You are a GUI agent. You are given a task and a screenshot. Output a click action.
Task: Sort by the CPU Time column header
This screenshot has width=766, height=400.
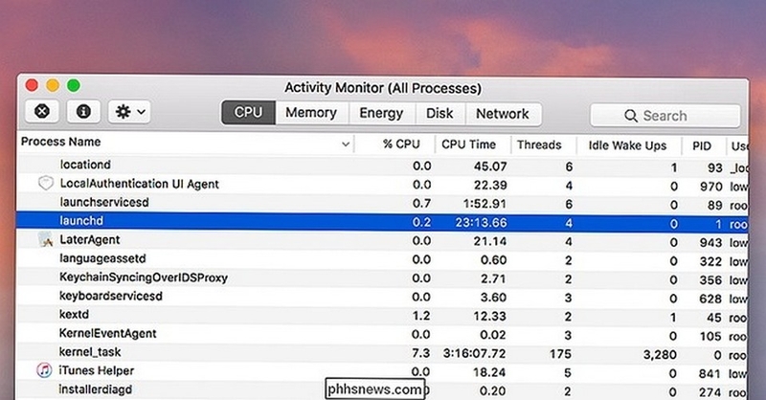[468, 144]
